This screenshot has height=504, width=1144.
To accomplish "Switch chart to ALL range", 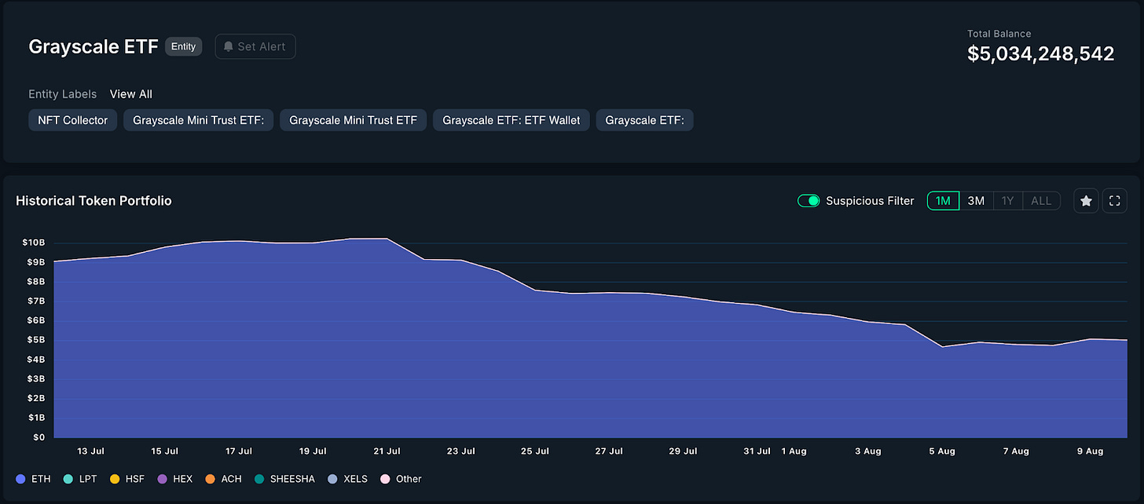I will (1041, 201).
